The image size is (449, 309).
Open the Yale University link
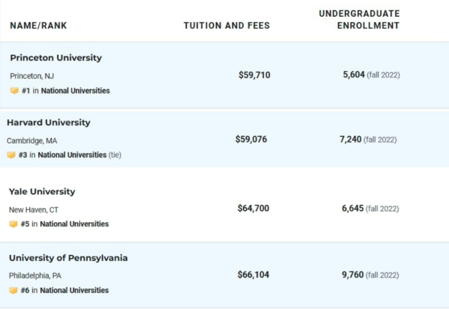(42, 191)
